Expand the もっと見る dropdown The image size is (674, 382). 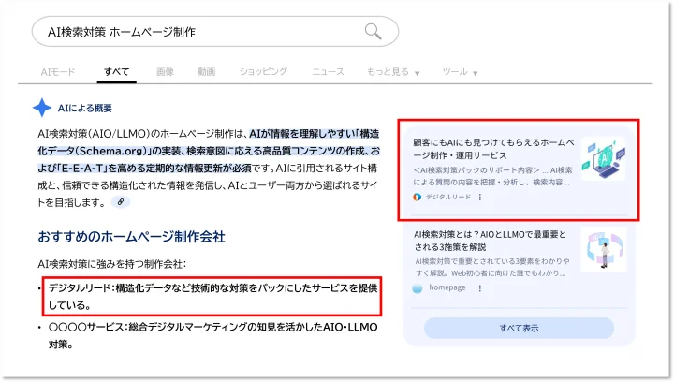pos(392,72)
